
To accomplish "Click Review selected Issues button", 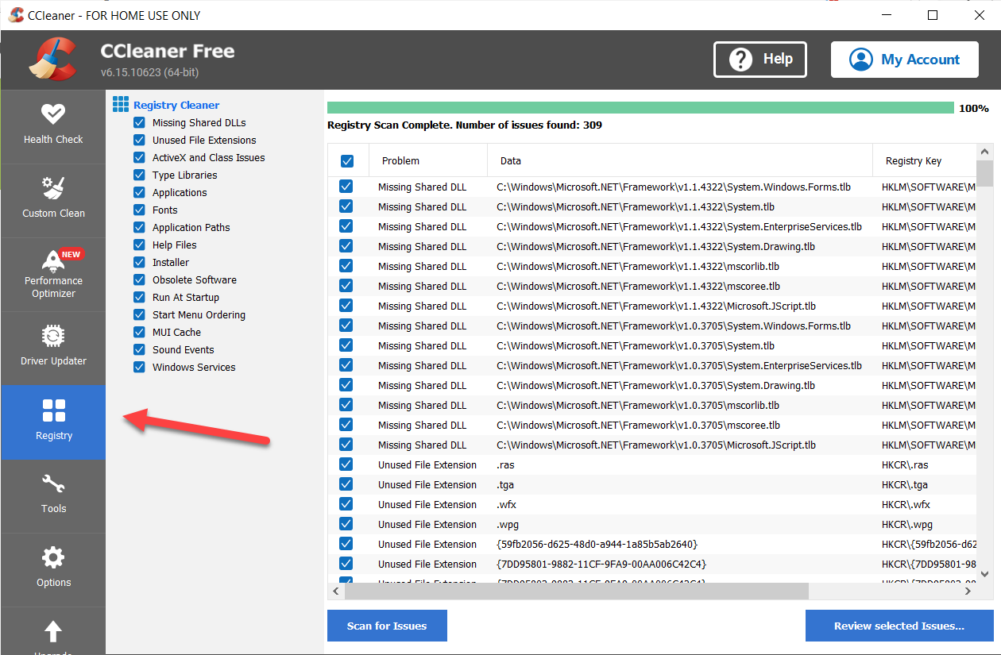I will pos(899,626).
